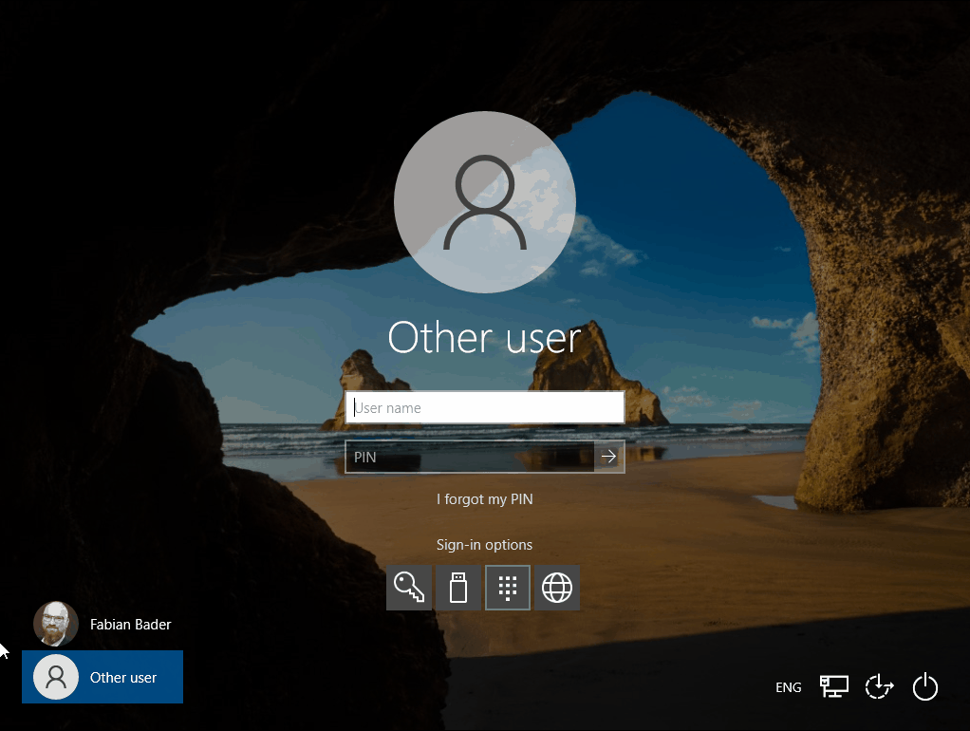Click Fabian Bader's profile photo
The height and width of the screenshot is (731, 970).
(55, 624)
